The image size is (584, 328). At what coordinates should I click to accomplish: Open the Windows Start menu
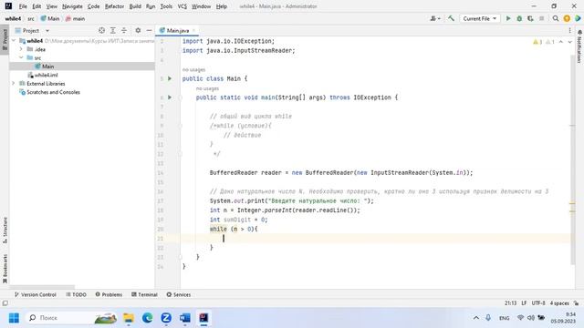tap(14, 318)
